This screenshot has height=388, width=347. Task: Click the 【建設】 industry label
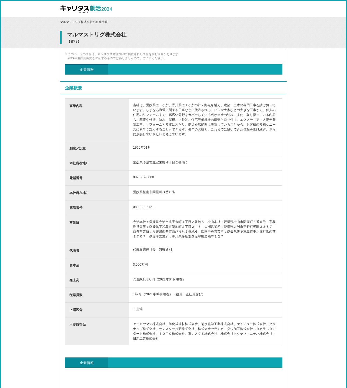point(74,42)
